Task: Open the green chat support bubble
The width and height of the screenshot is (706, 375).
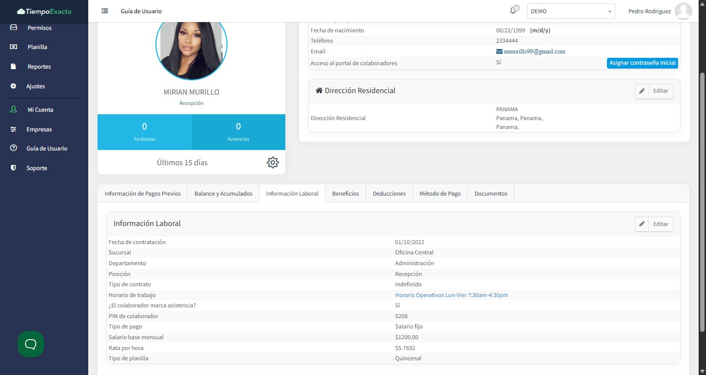Action: tap(31, 344)
